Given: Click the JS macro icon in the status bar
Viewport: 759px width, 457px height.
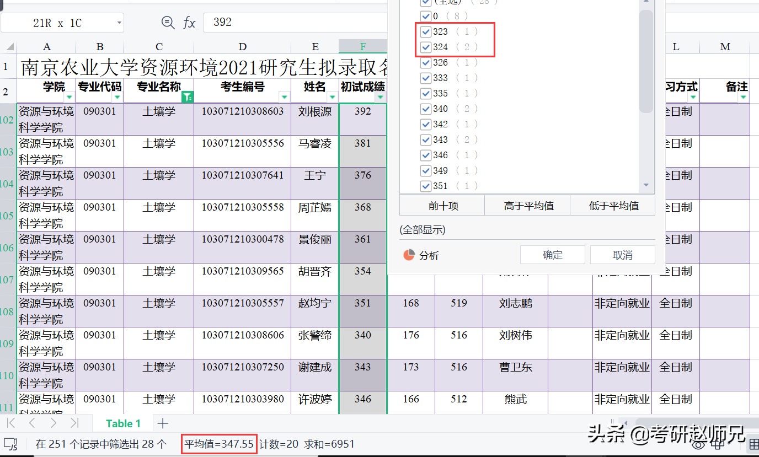Looking at the screenshot, I should [x=11, y=444].
